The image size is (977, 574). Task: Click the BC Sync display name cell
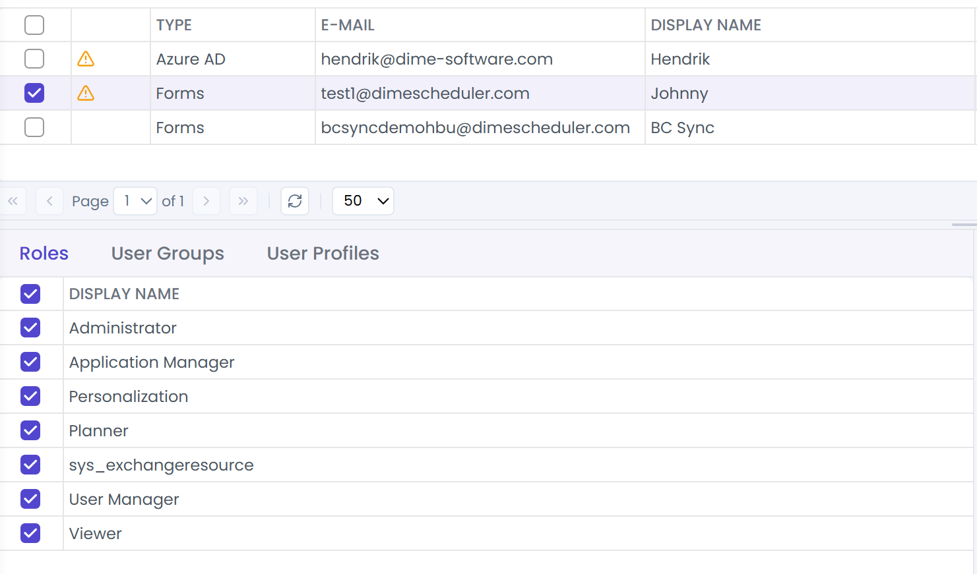(x=809, y=128)
